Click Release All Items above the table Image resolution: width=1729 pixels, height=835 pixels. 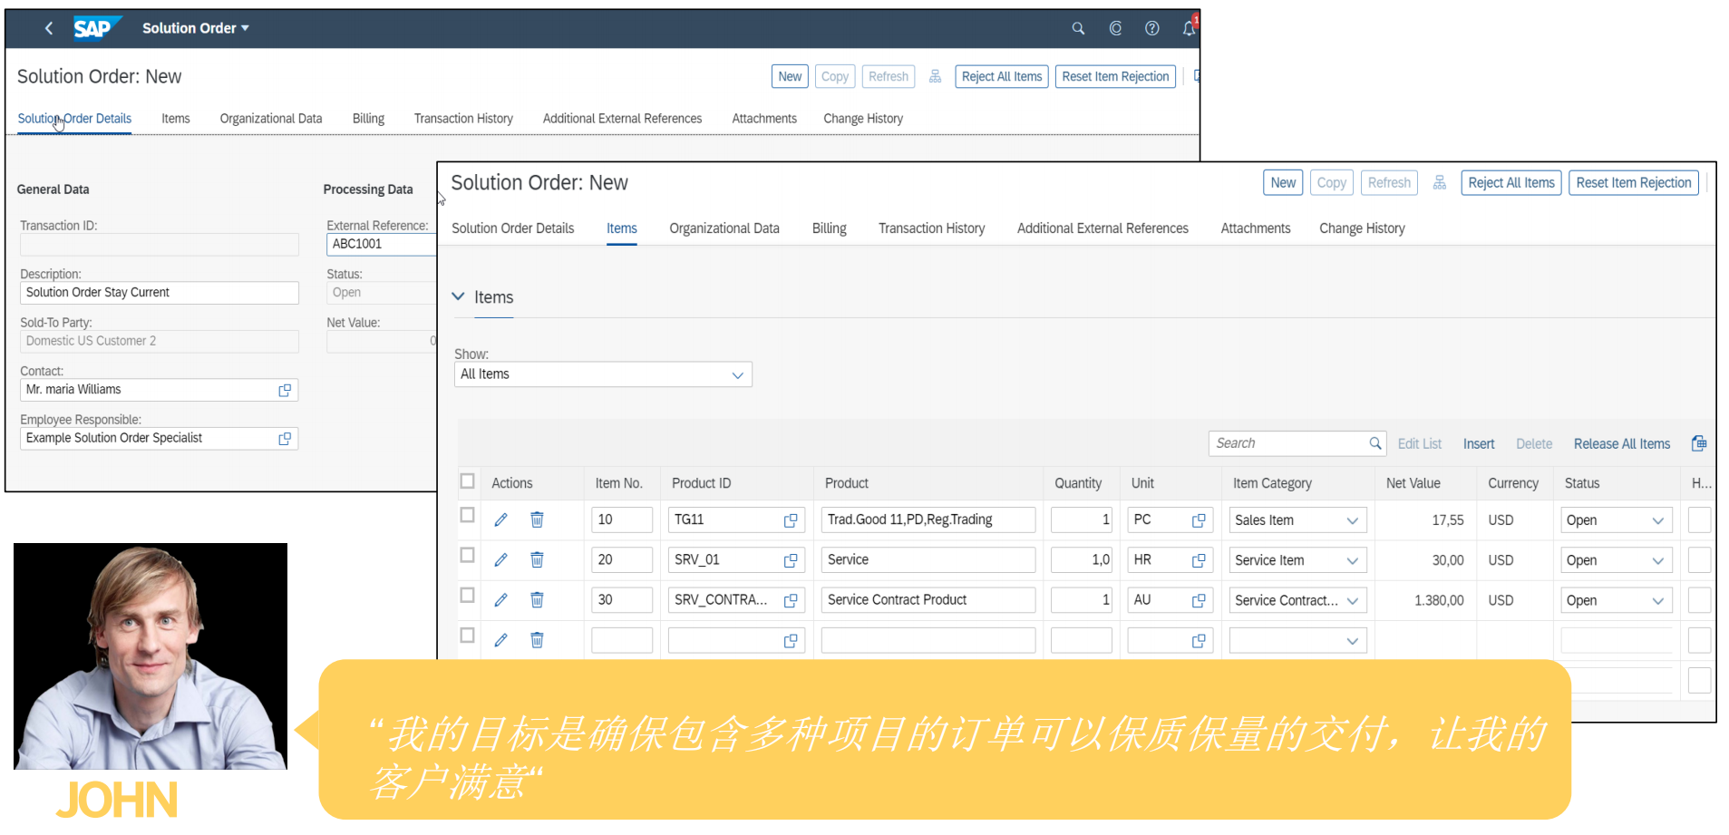tap(1622, 443)
